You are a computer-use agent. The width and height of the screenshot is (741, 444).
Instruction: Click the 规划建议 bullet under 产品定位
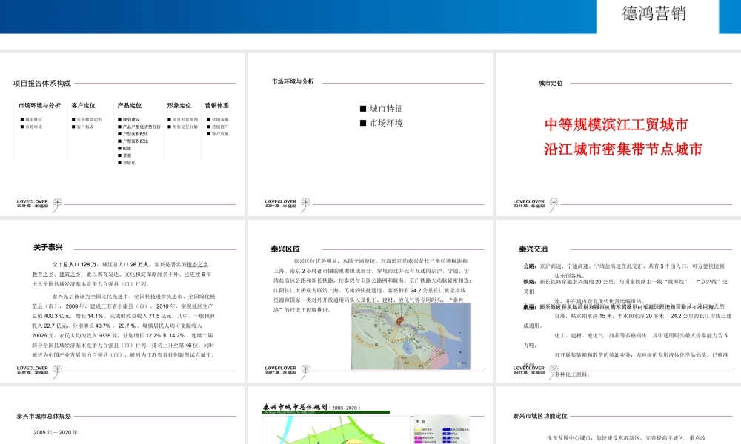[128, 120]
